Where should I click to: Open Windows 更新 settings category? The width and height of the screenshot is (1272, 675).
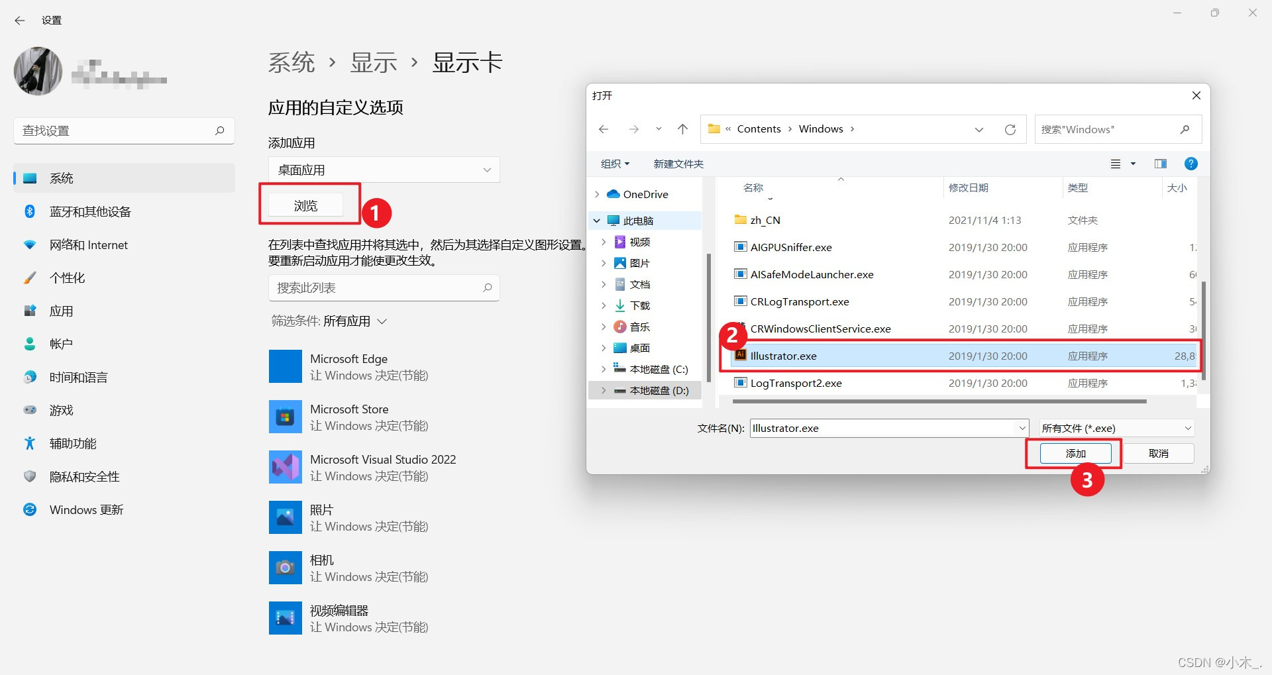coord(125,509)
